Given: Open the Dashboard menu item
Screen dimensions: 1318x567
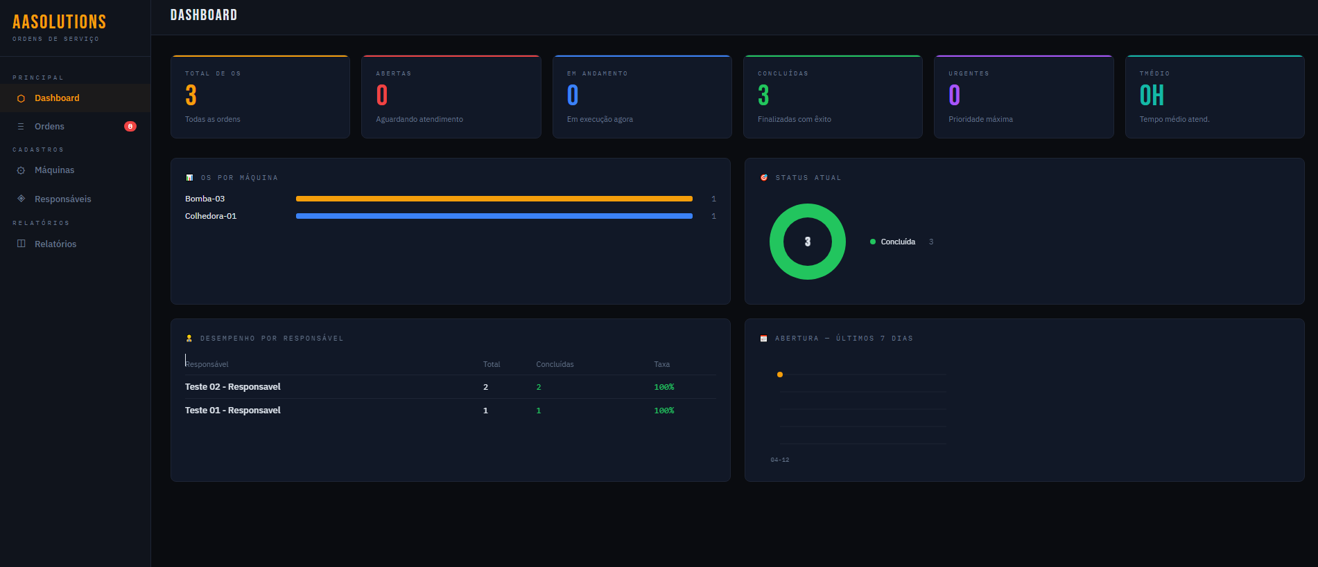Looking at the screenshot, I should [75, 98].
